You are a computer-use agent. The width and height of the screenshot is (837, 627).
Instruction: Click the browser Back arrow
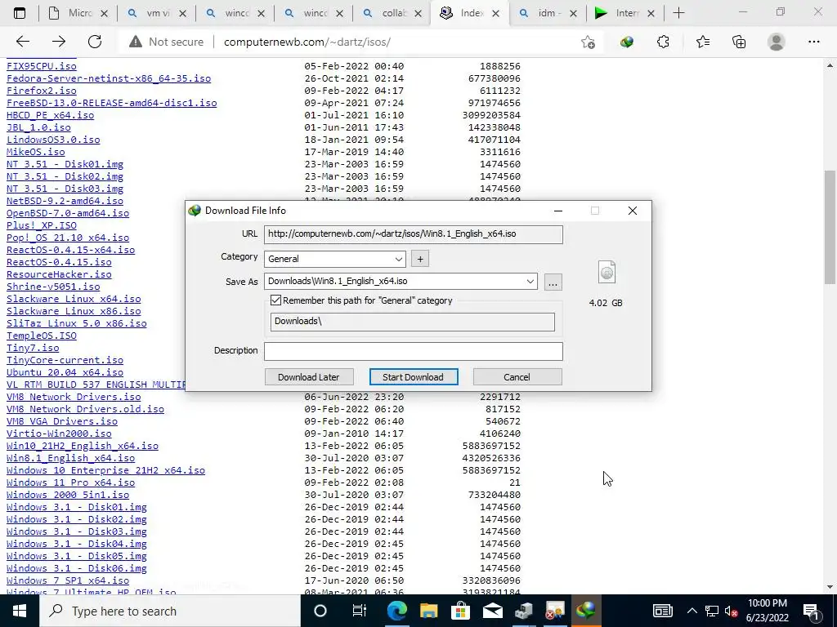pos(22,42)
